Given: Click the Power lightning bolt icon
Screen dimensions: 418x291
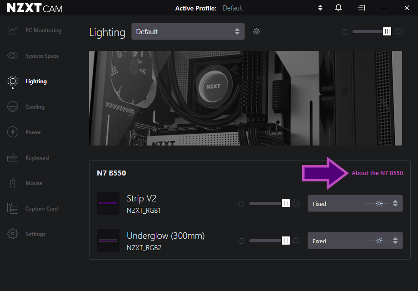Looking at the screenshot, I should [x=13, y=132].
